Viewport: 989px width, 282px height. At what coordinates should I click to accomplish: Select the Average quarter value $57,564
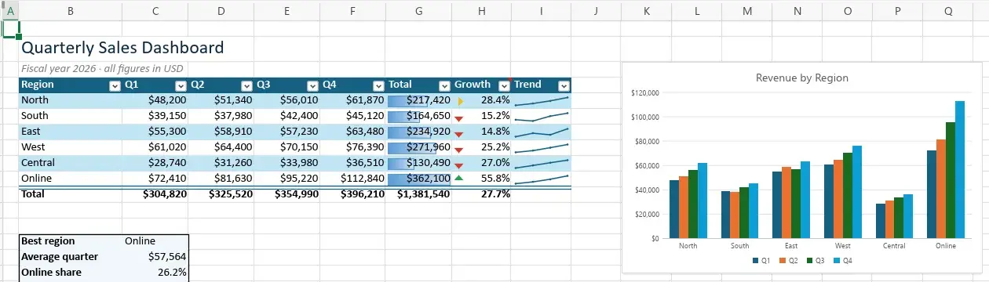pyautogui.click(x=155, y=257)
